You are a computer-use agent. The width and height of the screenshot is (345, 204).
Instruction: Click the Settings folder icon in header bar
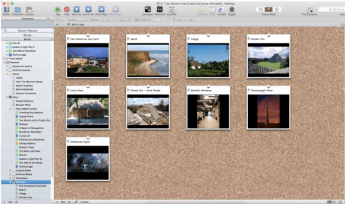click(69, 25)
